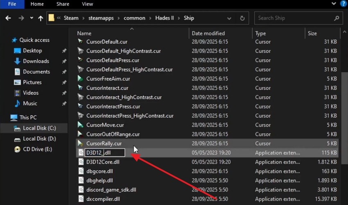
Task: Select CursorInteract_HighContrast.cur file name
Action: 124,98
